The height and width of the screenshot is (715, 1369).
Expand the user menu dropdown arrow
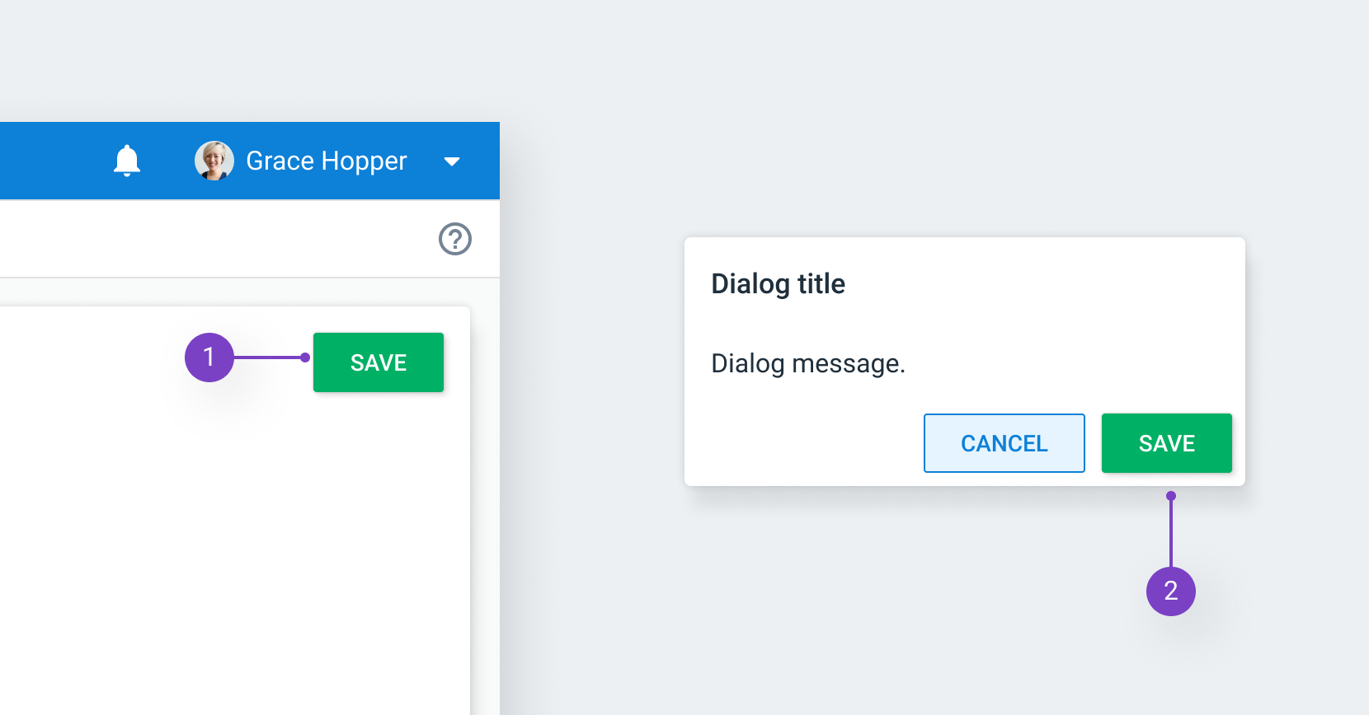(x=452, y=161)
